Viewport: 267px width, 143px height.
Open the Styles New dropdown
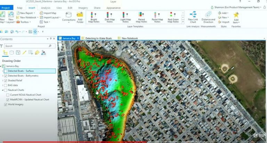228,17
